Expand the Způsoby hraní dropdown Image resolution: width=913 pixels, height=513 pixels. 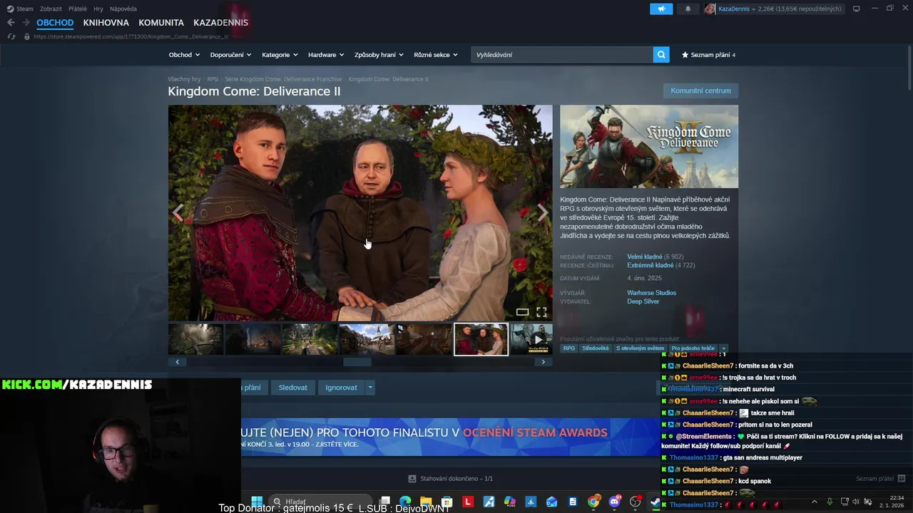coord(379,55)
